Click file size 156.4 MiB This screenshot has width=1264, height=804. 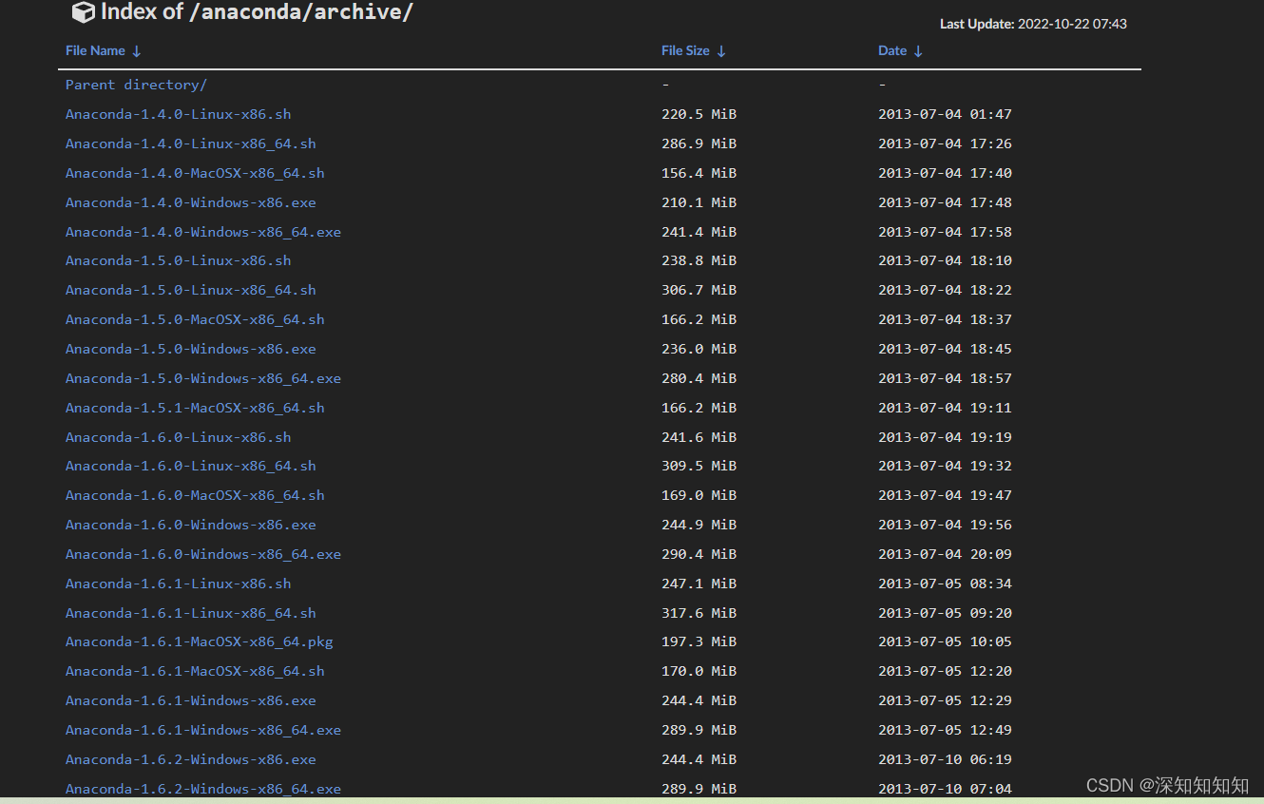click(699, 173)
